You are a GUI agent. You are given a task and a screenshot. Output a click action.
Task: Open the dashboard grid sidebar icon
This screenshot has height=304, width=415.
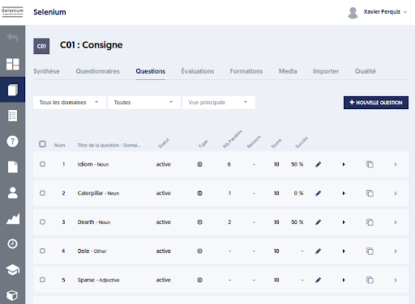click(12, 64)
